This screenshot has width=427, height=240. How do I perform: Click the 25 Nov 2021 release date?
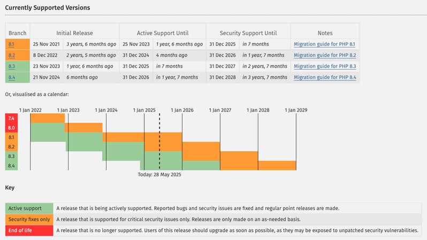tap(47, 44)
